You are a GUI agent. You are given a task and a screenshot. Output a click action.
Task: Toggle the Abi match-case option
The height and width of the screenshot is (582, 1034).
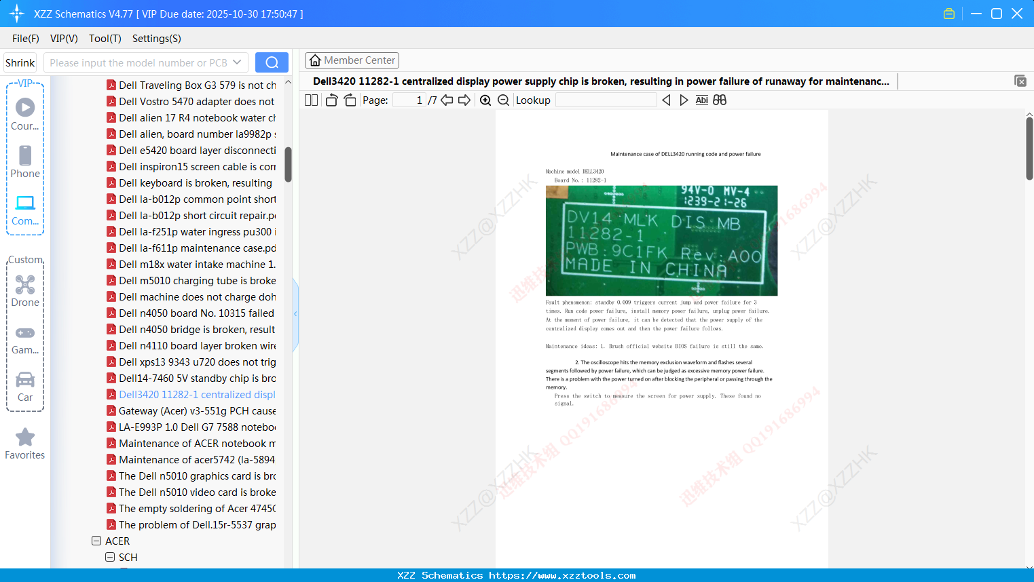coord(702,100)
